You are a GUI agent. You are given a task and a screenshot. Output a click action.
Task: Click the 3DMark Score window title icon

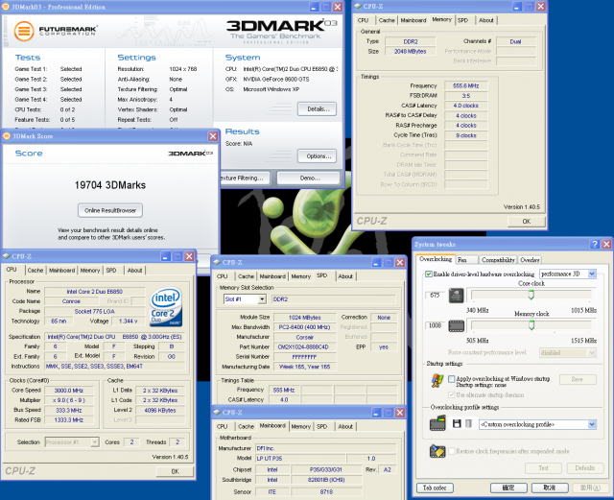(7, 136)
